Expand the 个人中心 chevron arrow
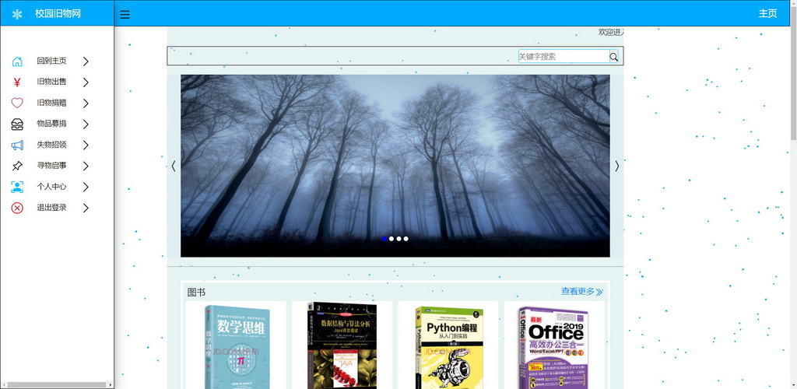The height and width of the screenshot is (389, 797). point(86,187)
